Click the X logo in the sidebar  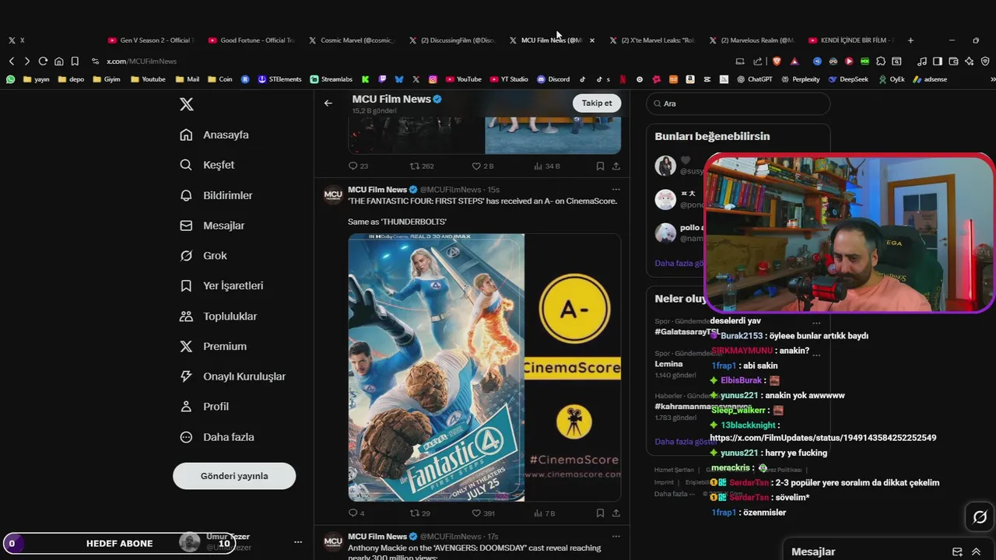187,104
